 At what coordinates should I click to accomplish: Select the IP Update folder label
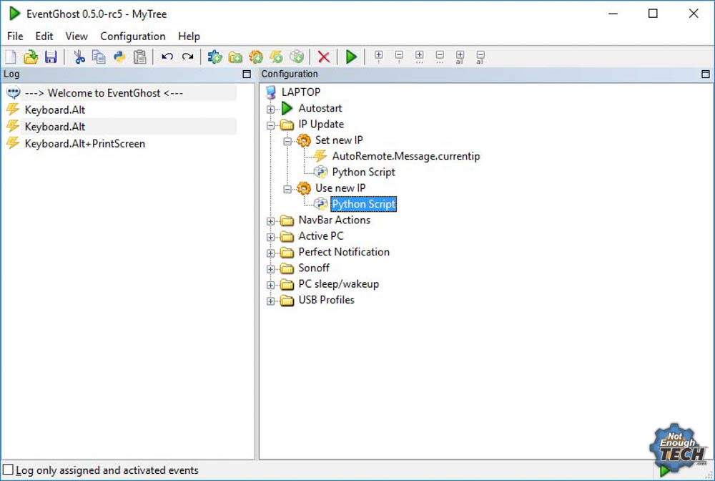click(x=321, y=124)
